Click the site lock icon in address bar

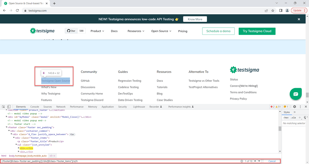25,11
